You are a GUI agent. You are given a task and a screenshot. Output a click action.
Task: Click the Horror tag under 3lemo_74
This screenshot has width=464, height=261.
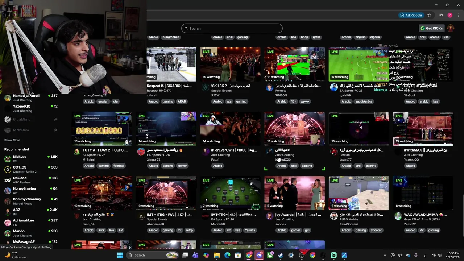[182, 166]
